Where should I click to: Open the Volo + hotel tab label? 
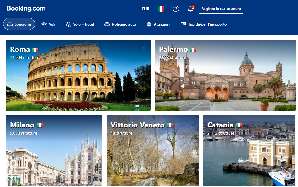(x=83, y=24)
